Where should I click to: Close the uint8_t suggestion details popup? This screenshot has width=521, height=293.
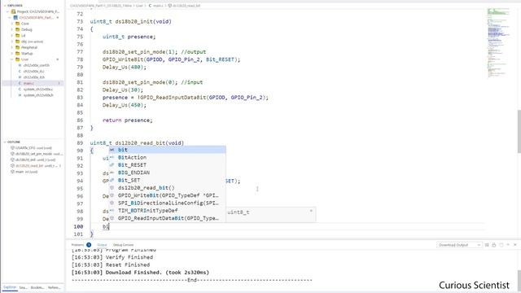click(x=311, y=211)
